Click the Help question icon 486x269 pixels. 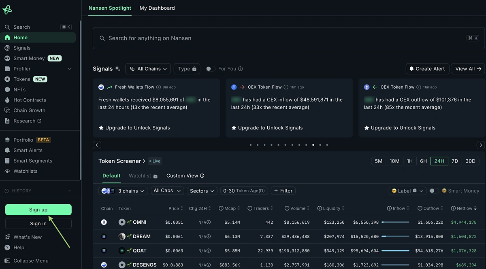click(x=7, y=248)
